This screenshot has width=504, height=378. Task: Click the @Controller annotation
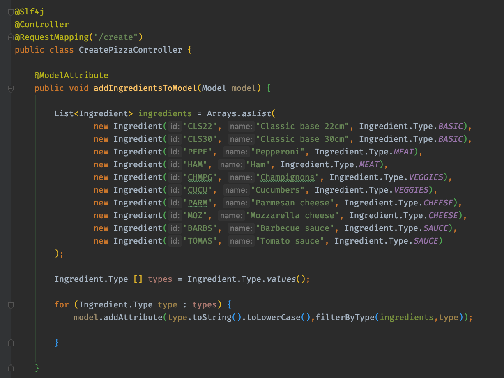pyautogui.click(x=41, y=25)
